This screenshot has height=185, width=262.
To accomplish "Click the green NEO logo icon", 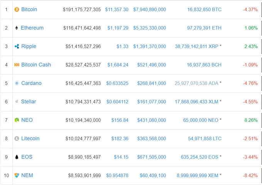I will 17,120.
